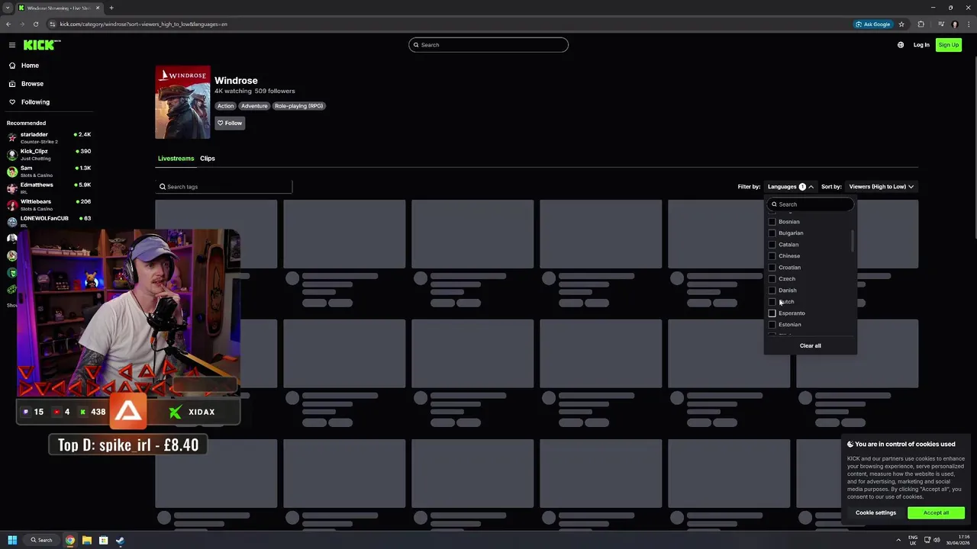Viewport: 977px width, 549px height.
Task: Check the Chinese language checkbox
Action: coord(772,256)
